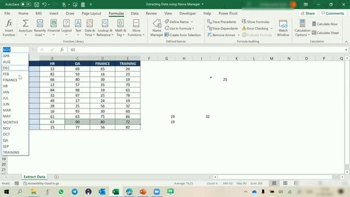Expand the formula bar

tap(346, 50)
